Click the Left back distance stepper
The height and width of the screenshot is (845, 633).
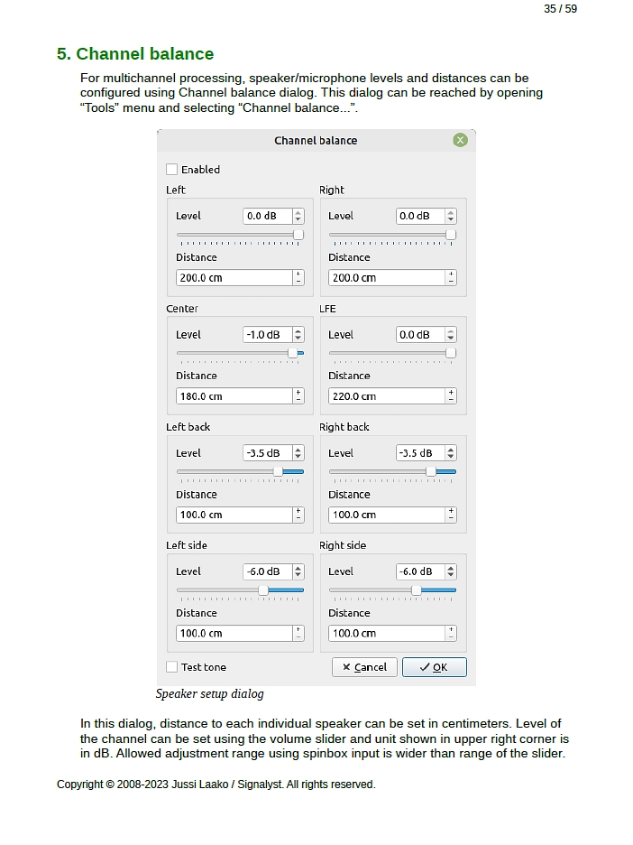click(x=298, y=515)
